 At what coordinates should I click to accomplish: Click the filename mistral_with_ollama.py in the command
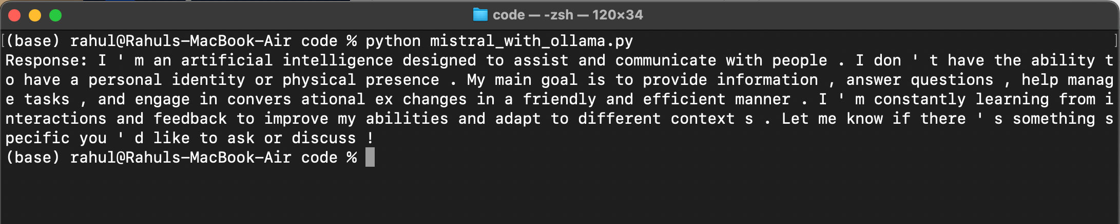pos(531,41)
